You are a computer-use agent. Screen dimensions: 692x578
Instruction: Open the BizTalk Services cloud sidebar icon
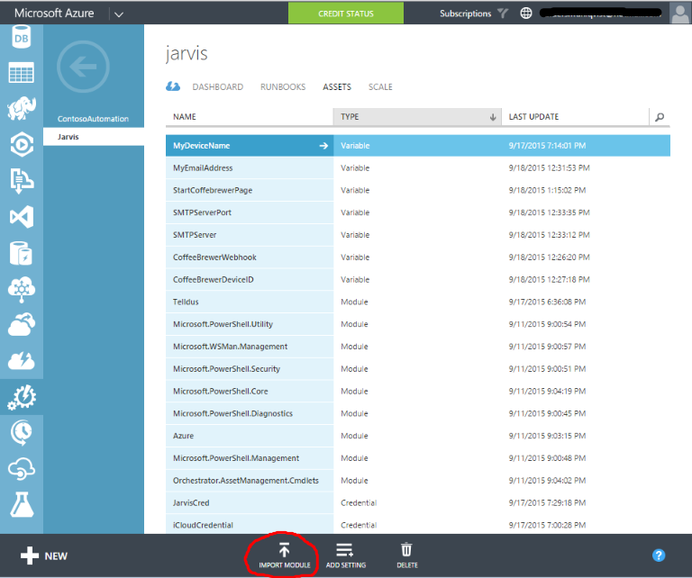point(22,289)
